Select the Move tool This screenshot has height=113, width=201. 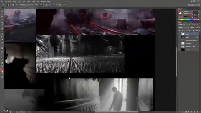coord(2,11)
